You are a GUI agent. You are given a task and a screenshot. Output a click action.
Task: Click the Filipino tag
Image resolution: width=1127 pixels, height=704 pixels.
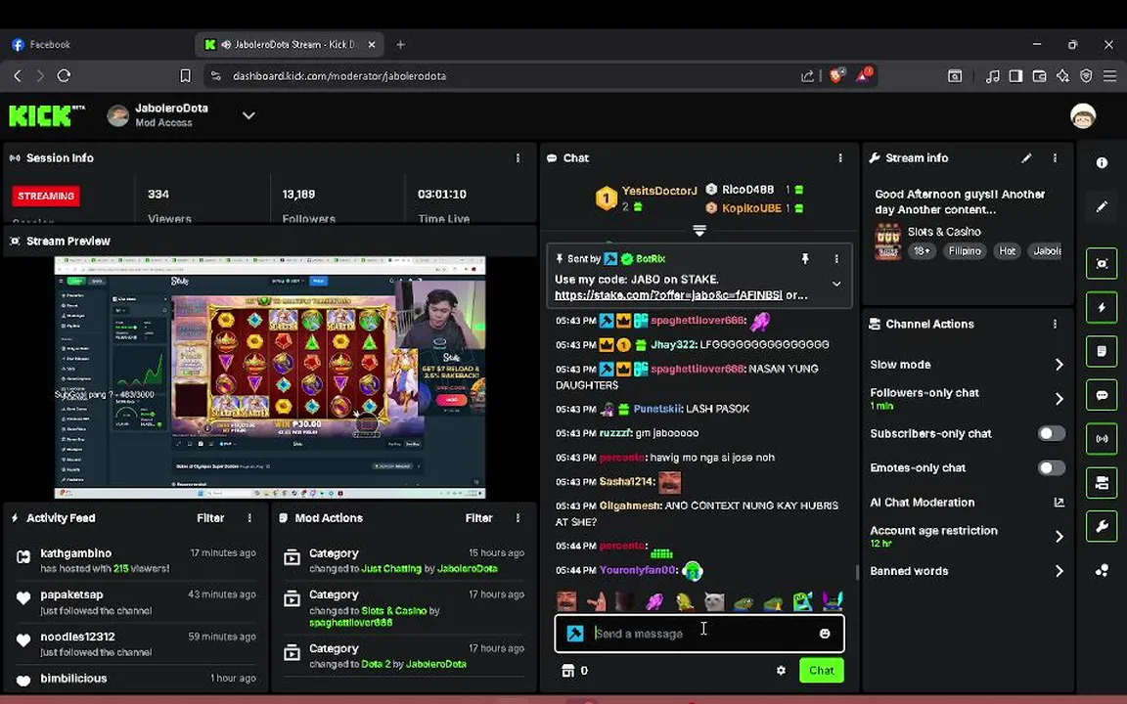964,251
